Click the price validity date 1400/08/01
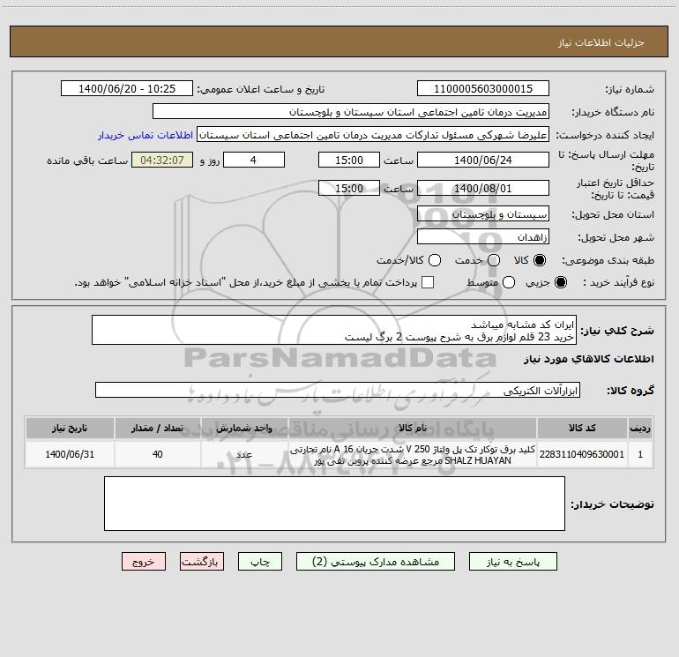Viewport: 679px width, 657px height. point(483,188)
